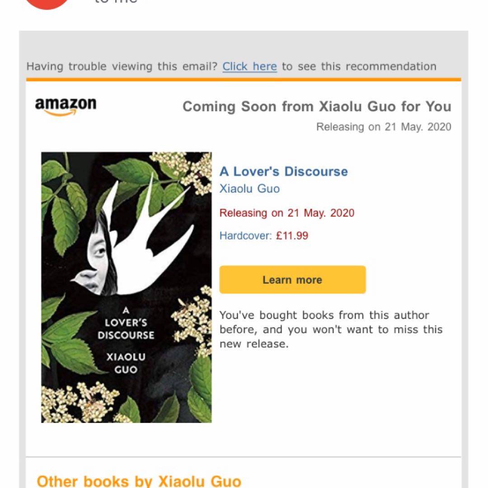Click 'Releasing on 21 May. 2020' red text
This screenshot has width=488, height=488.
(x=287, y=213)
